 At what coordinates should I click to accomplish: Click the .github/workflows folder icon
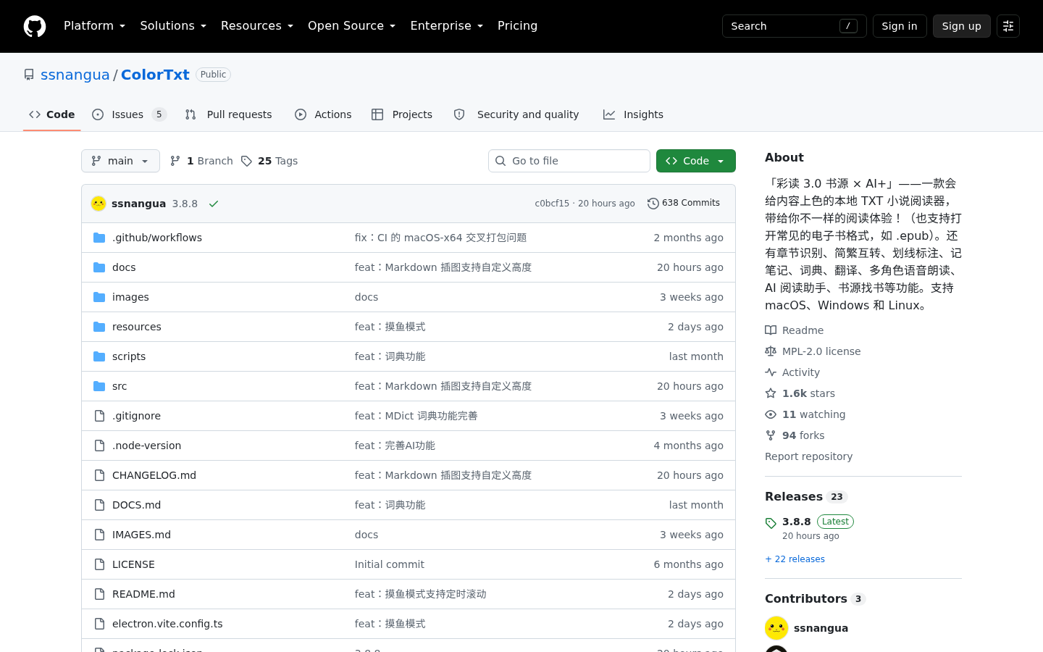(x=99, y=238)
